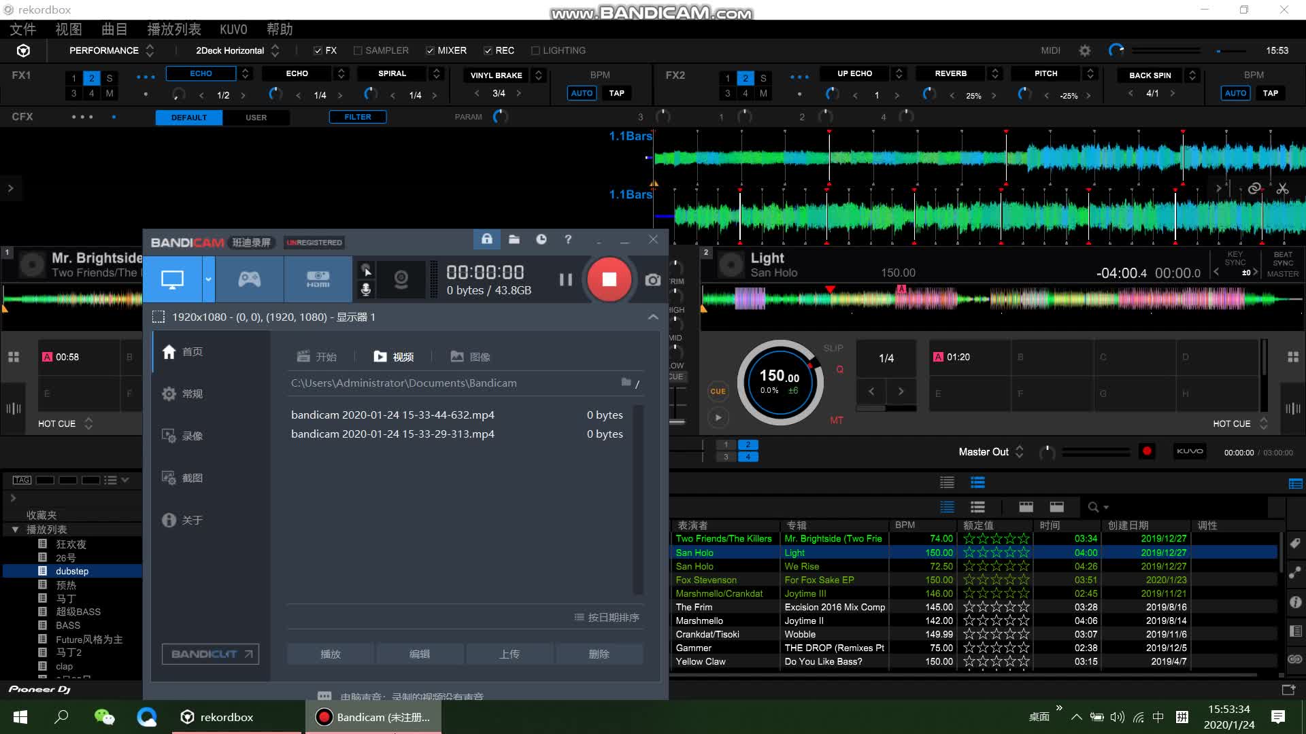Click the link icon beside the scissors

[1254, 188]
